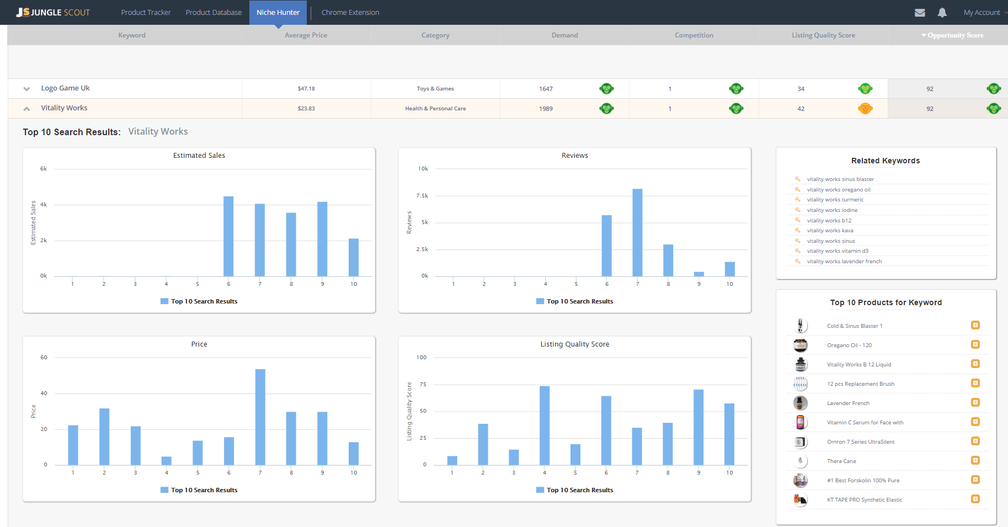Open related keyword vitality works lavender french
Viewport: 1008px width, 527px height.
pyautogui.click(x=844, y=261)
